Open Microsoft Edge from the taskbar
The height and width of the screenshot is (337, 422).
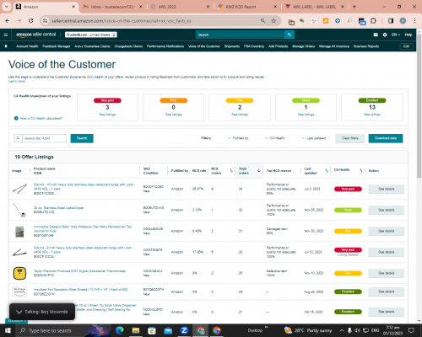(120, 330)
